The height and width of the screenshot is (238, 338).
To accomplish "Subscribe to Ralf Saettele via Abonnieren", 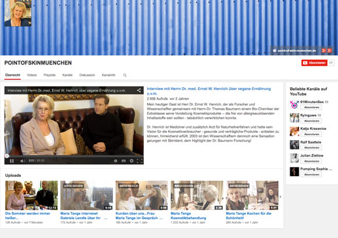I will pos(311,147).
